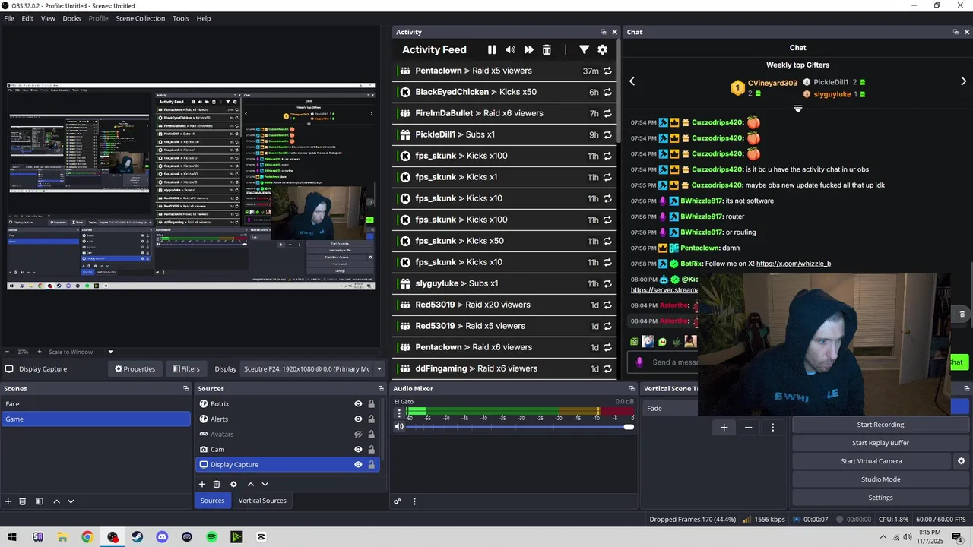The width and height of the screenshot is (973, 547).
Task: Open Discord from the taskbar
Action: click(x=162, y=537)
